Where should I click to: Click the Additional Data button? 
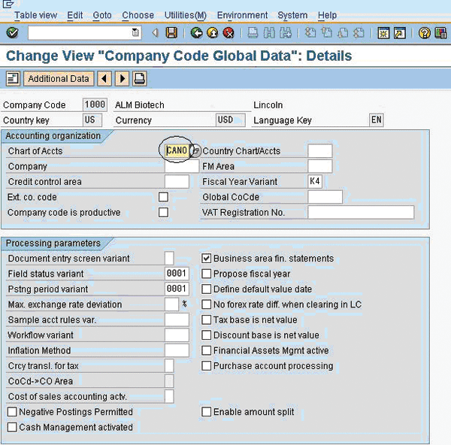59,79
